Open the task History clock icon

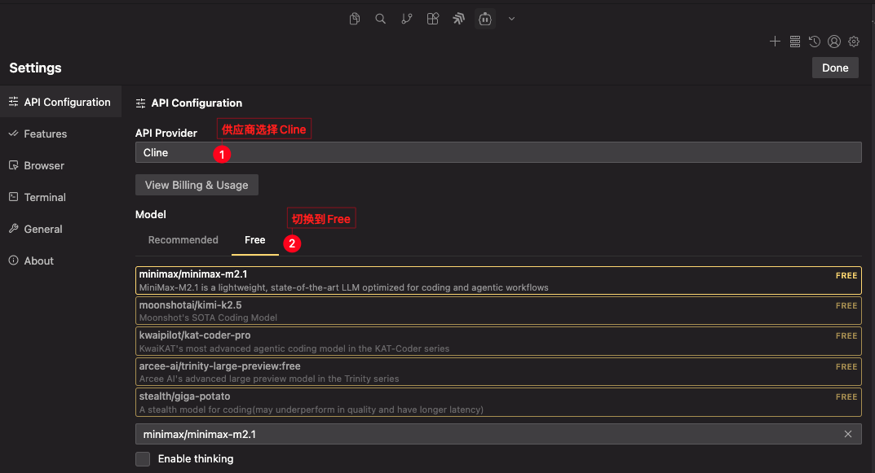coord(815,42)
